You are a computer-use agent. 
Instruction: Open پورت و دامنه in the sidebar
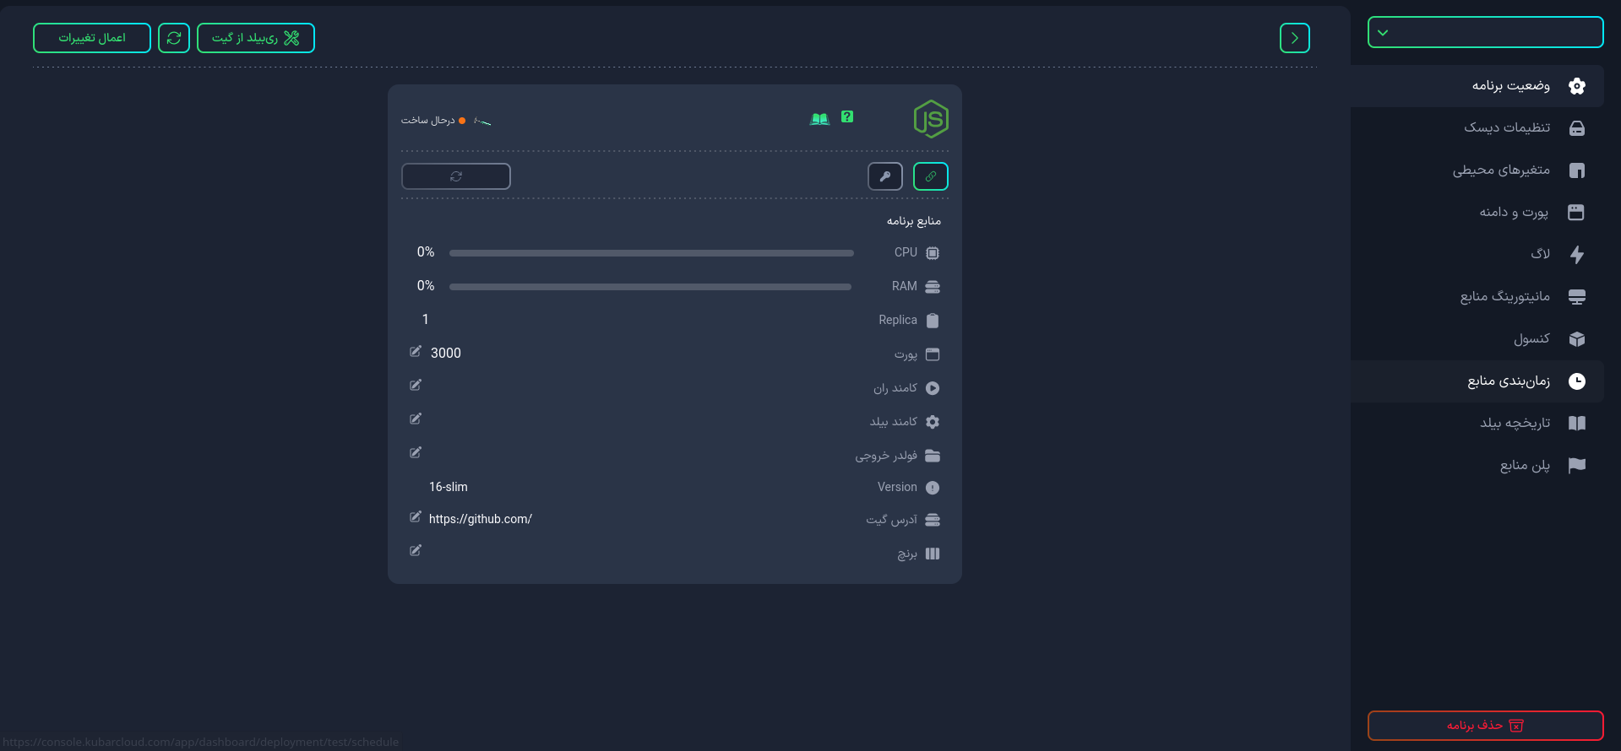point(1477,213)
